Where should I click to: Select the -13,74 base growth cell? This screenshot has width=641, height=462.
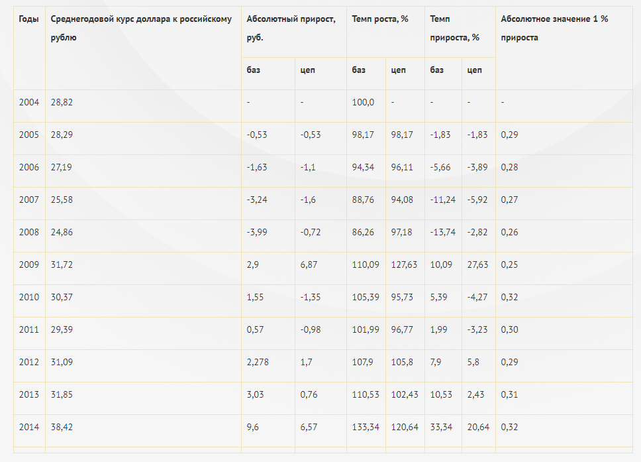443,233
